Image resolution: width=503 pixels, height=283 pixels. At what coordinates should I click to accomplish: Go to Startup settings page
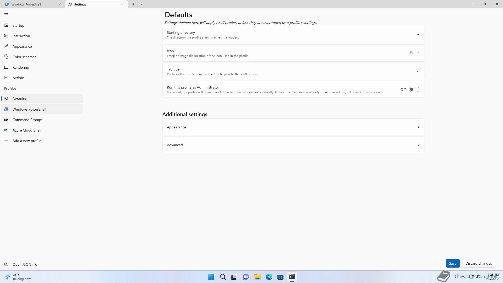pos(42,25)
